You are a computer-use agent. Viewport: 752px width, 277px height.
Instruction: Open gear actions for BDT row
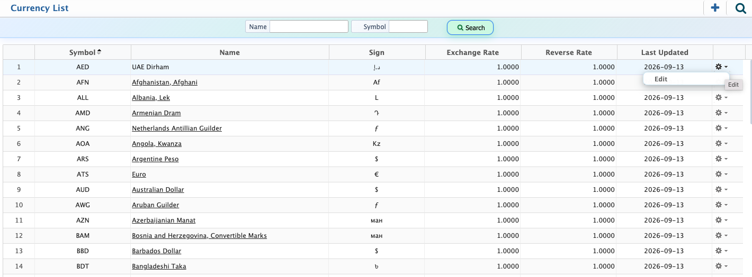(x=721, y=266)
